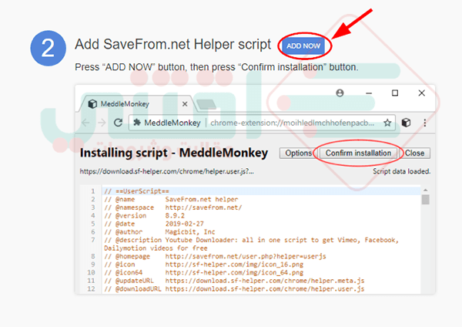Click the 'Installing script - MeddleMonkey' heading
Viewport: 462px width, 327px height.
(174, 153)
